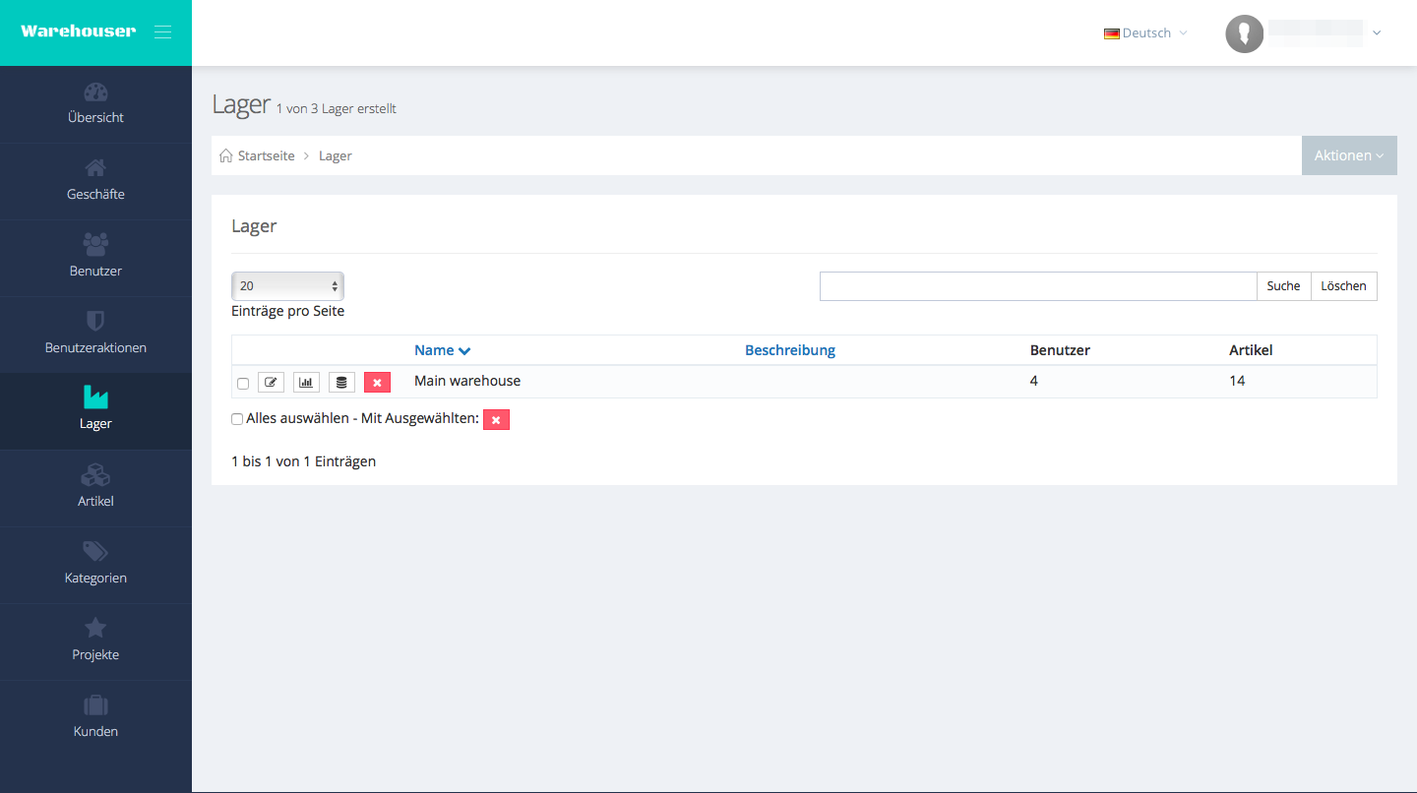Open the entries per page selector
The image size is (1417, 793).
tap(287, 286)
